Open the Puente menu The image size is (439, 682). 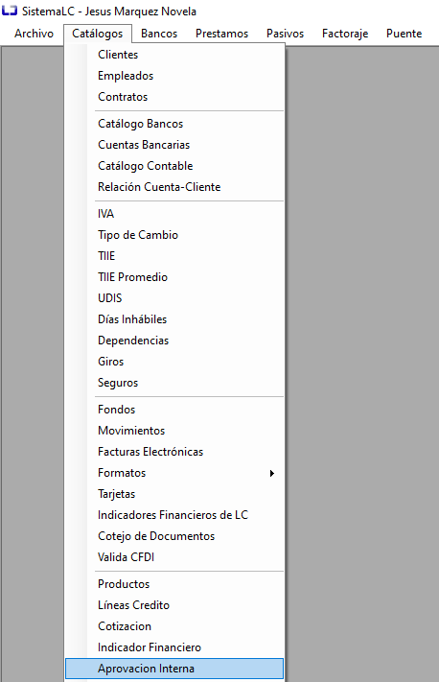(404, 34)
